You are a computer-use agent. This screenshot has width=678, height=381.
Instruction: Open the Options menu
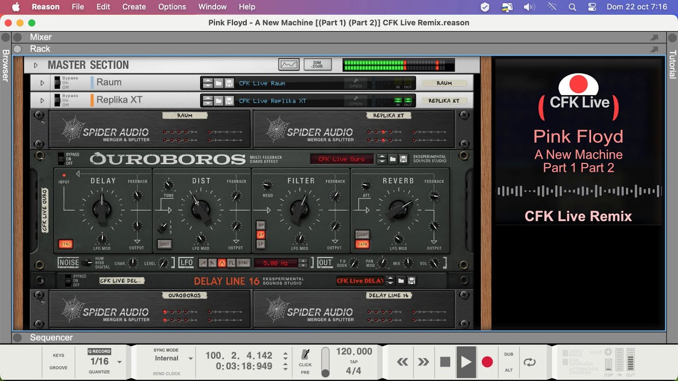pyautogui.click(x=172, y=7)
